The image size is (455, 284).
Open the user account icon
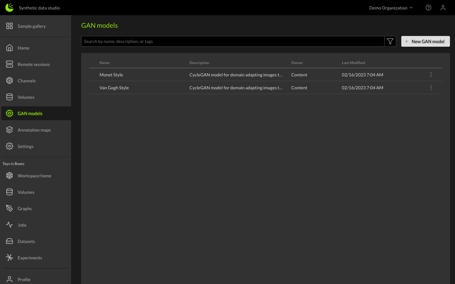click(443, 8)
